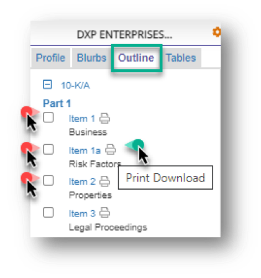Open the Item 1a link
The height and width of the screenshot is (278, 261).
85,151
